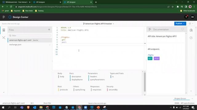Open the Project Errors tab
This screenshot has width=197, height=110.
[180, 98]
